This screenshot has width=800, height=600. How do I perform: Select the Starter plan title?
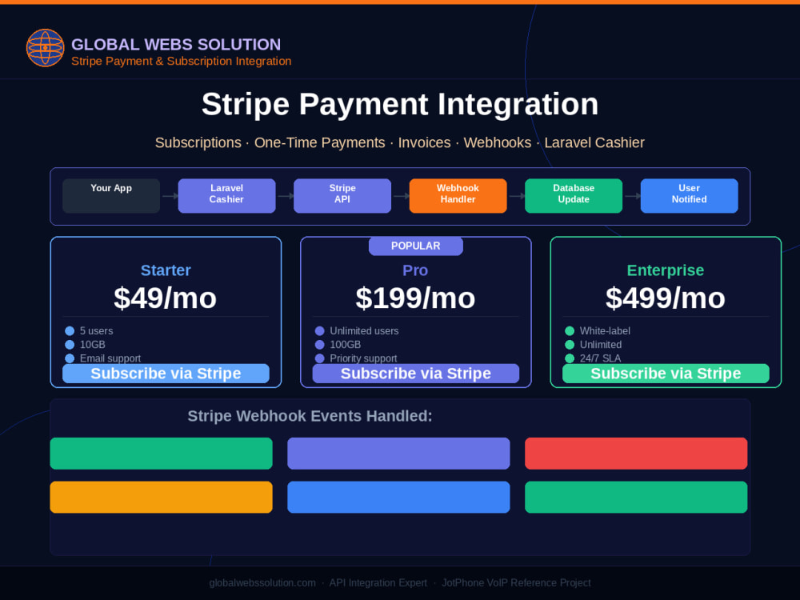coord(166,270)
